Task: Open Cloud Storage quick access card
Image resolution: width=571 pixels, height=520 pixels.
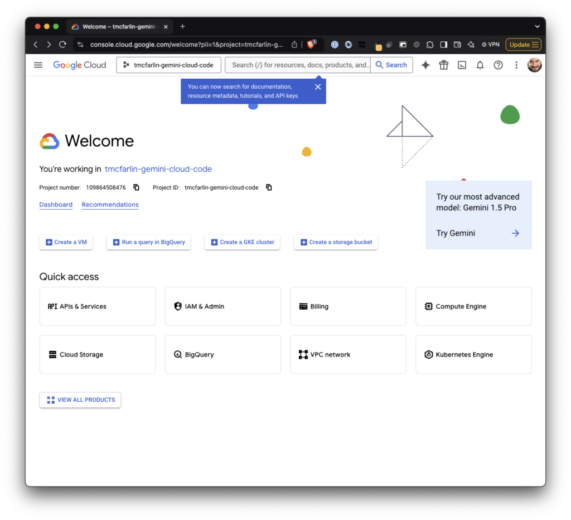Action: coord(98,354)
